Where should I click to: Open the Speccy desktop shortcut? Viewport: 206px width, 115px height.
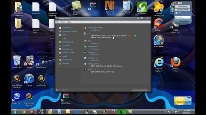click(29, 62)
